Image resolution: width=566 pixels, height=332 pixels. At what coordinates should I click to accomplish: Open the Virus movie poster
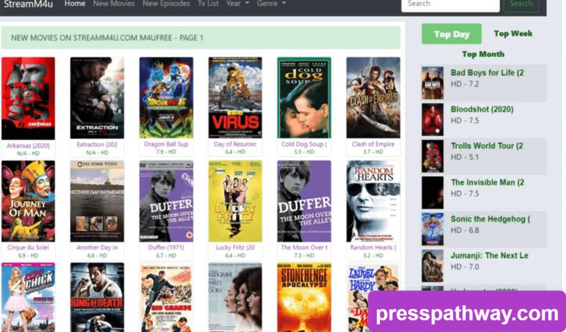point(235,98)
